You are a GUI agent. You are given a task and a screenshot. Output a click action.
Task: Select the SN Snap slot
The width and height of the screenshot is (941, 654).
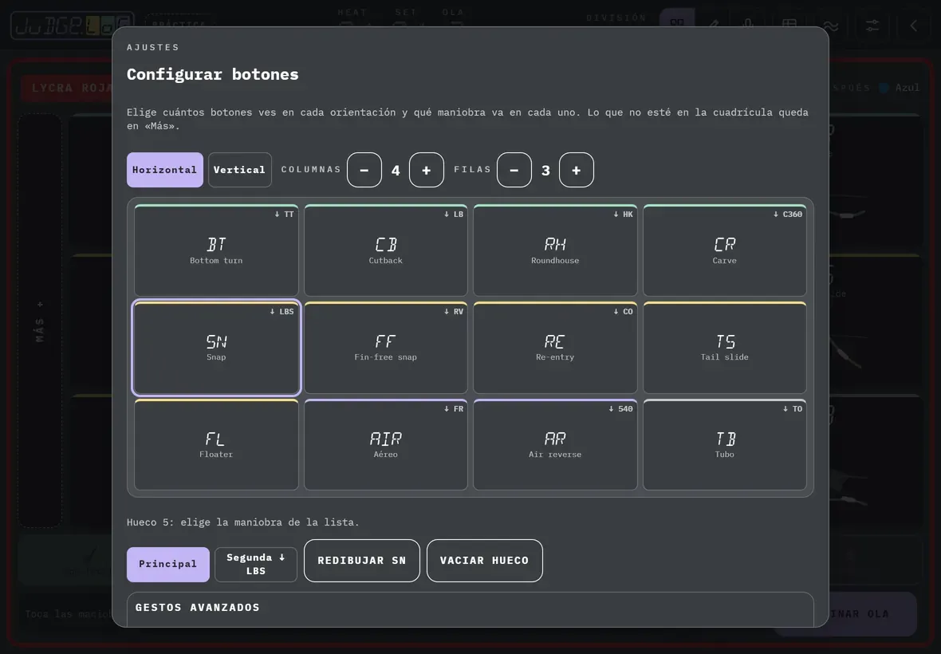(216, 348)
